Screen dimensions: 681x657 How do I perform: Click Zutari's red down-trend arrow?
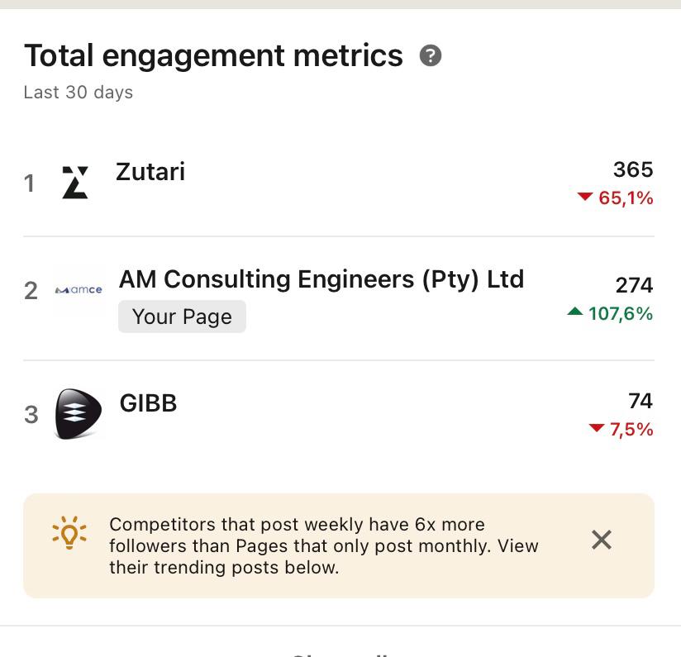click(585, 198)
